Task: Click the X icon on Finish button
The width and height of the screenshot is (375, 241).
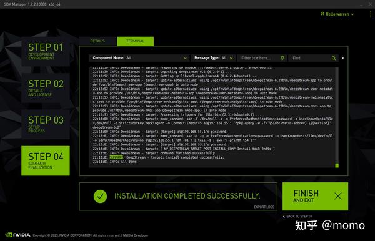Action: (x=338, y=196)
